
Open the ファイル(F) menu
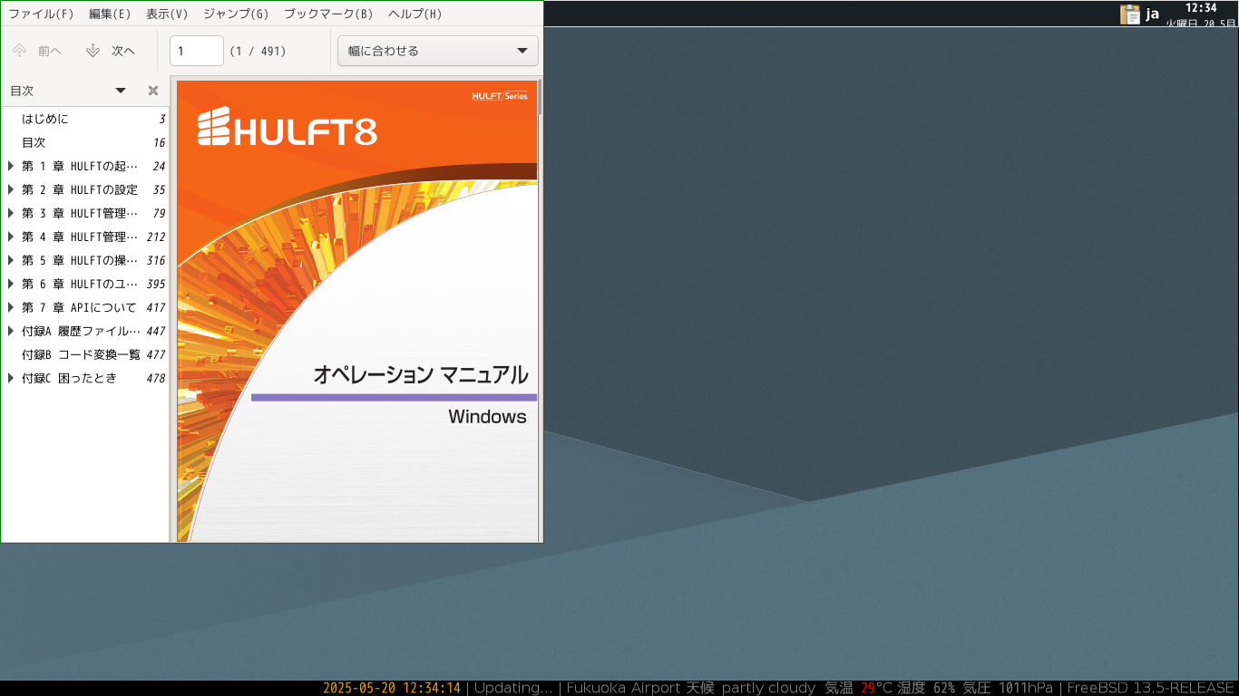pos(41,14)
